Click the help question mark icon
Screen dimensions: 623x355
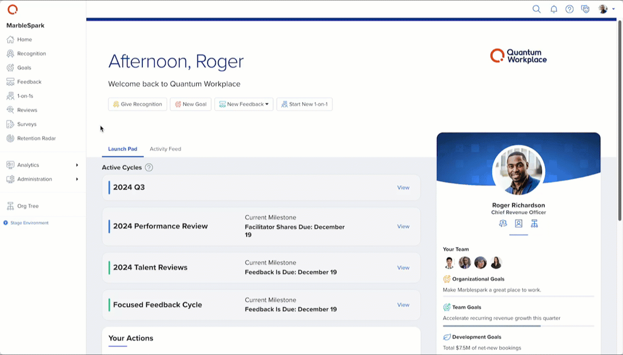[x=570, y=9]
